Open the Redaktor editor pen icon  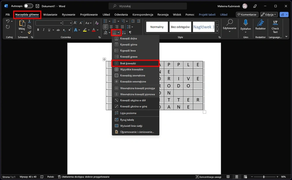260,23
